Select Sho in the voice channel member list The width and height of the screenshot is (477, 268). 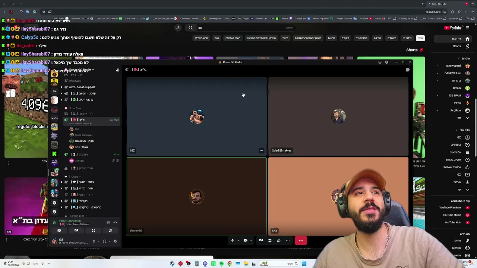pos(79,147)
